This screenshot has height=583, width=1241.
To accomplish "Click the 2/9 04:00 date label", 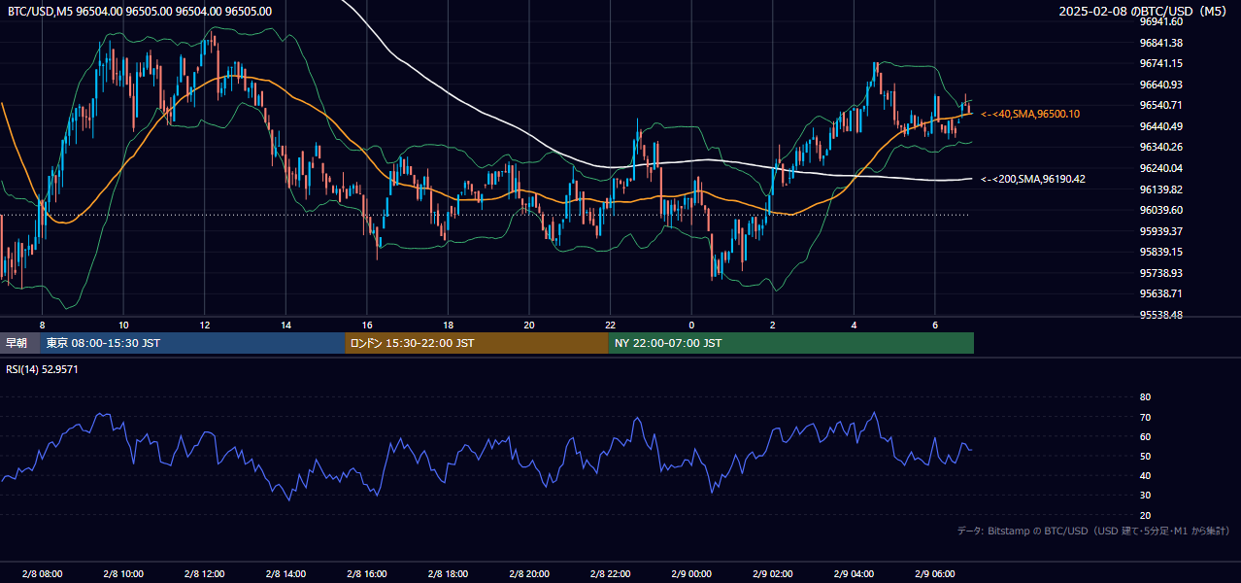I will (854, 573).
